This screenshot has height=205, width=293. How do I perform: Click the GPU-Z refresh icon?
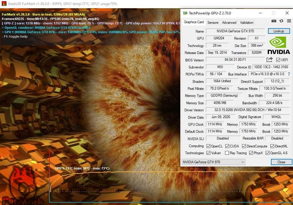[281, 21]
